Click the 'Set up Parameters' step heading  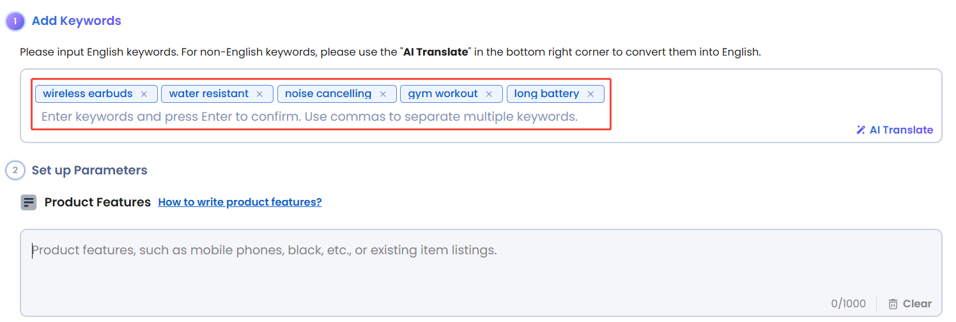[x=89, y=171]
